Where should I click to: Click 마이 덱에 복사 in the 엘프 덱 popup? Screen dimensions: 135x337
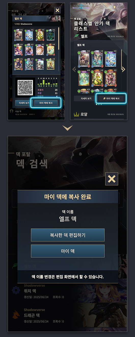click(46, 103)
